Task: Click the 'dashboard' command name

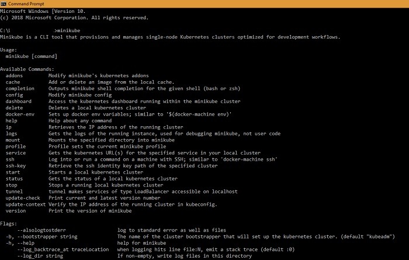Action: 19,102
